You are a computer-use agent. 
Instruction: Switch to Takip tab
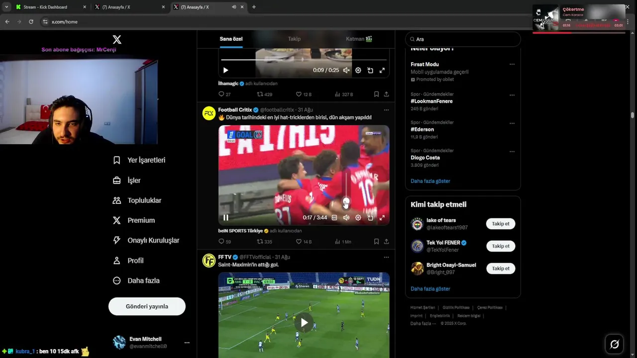(x=294, y=39)
